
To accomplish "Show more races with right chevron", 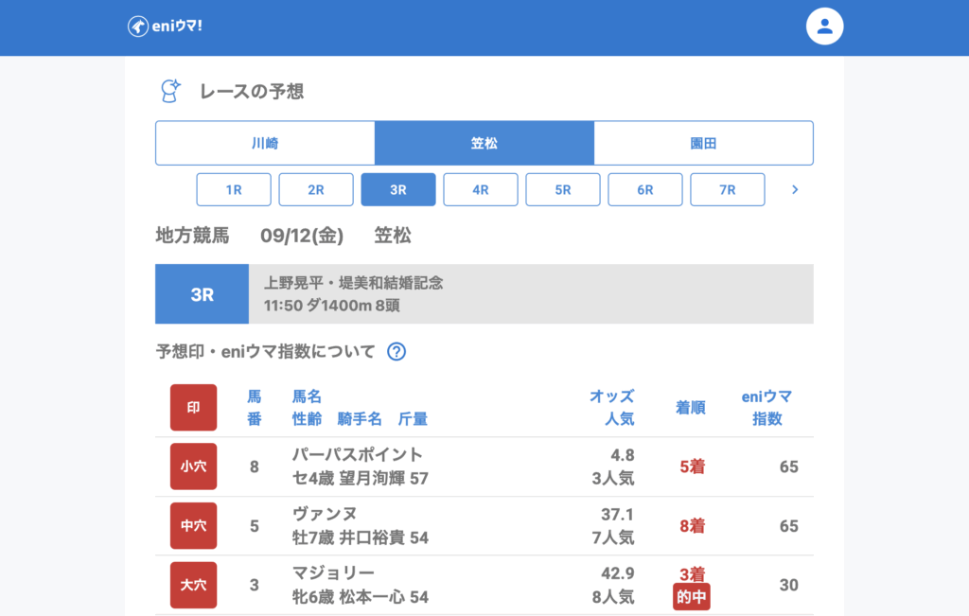I will pos(795,189).
